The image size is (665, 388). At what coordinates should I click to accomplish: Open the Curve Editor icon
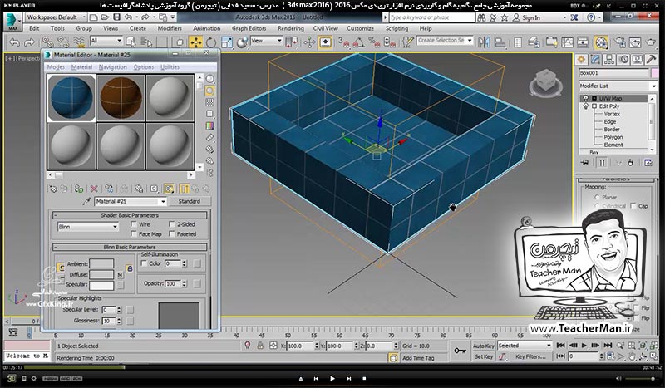567,42
